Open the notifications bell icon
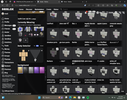Screen dimensions: 127x100 coord(86,13)
